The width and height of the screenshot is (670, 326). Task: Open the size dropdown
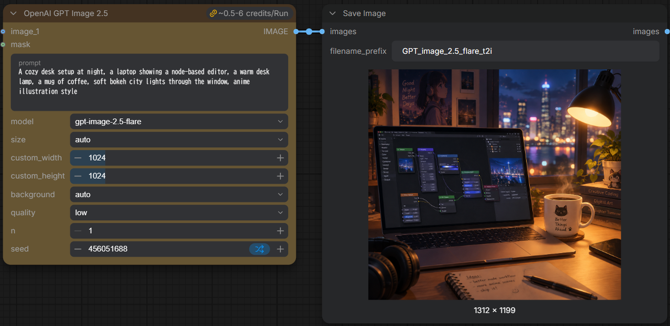tap(179, 140)
